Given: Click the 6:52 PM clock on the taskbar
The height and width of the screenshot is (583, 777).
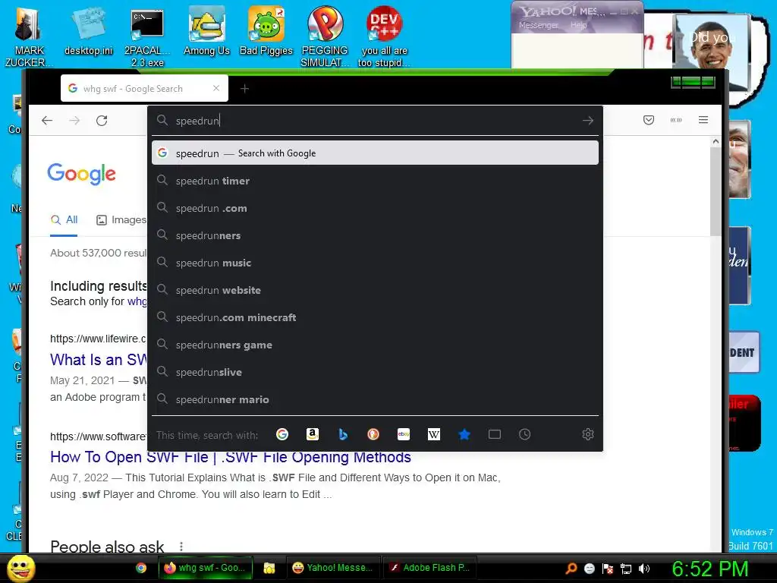Looking at the screenshot, I should 709,569.
